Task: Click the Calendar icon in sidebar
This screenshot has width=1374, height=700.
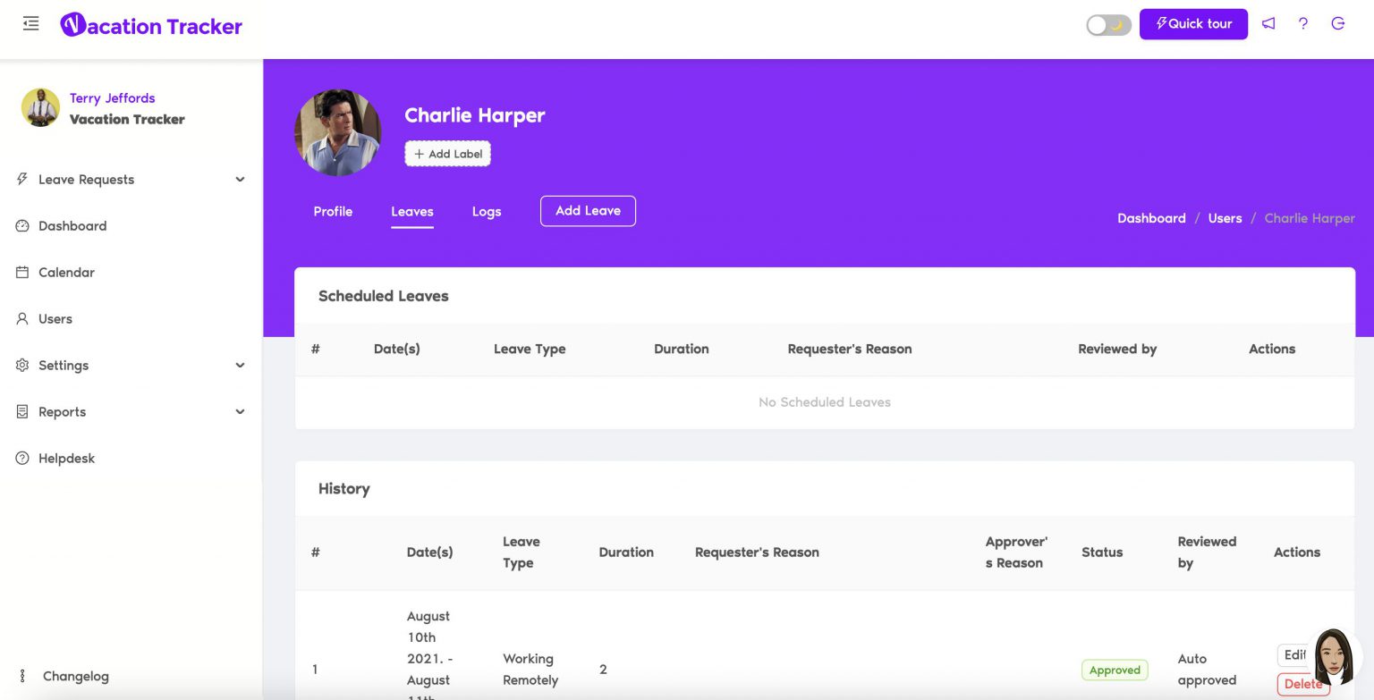Action: click(22, 273)
